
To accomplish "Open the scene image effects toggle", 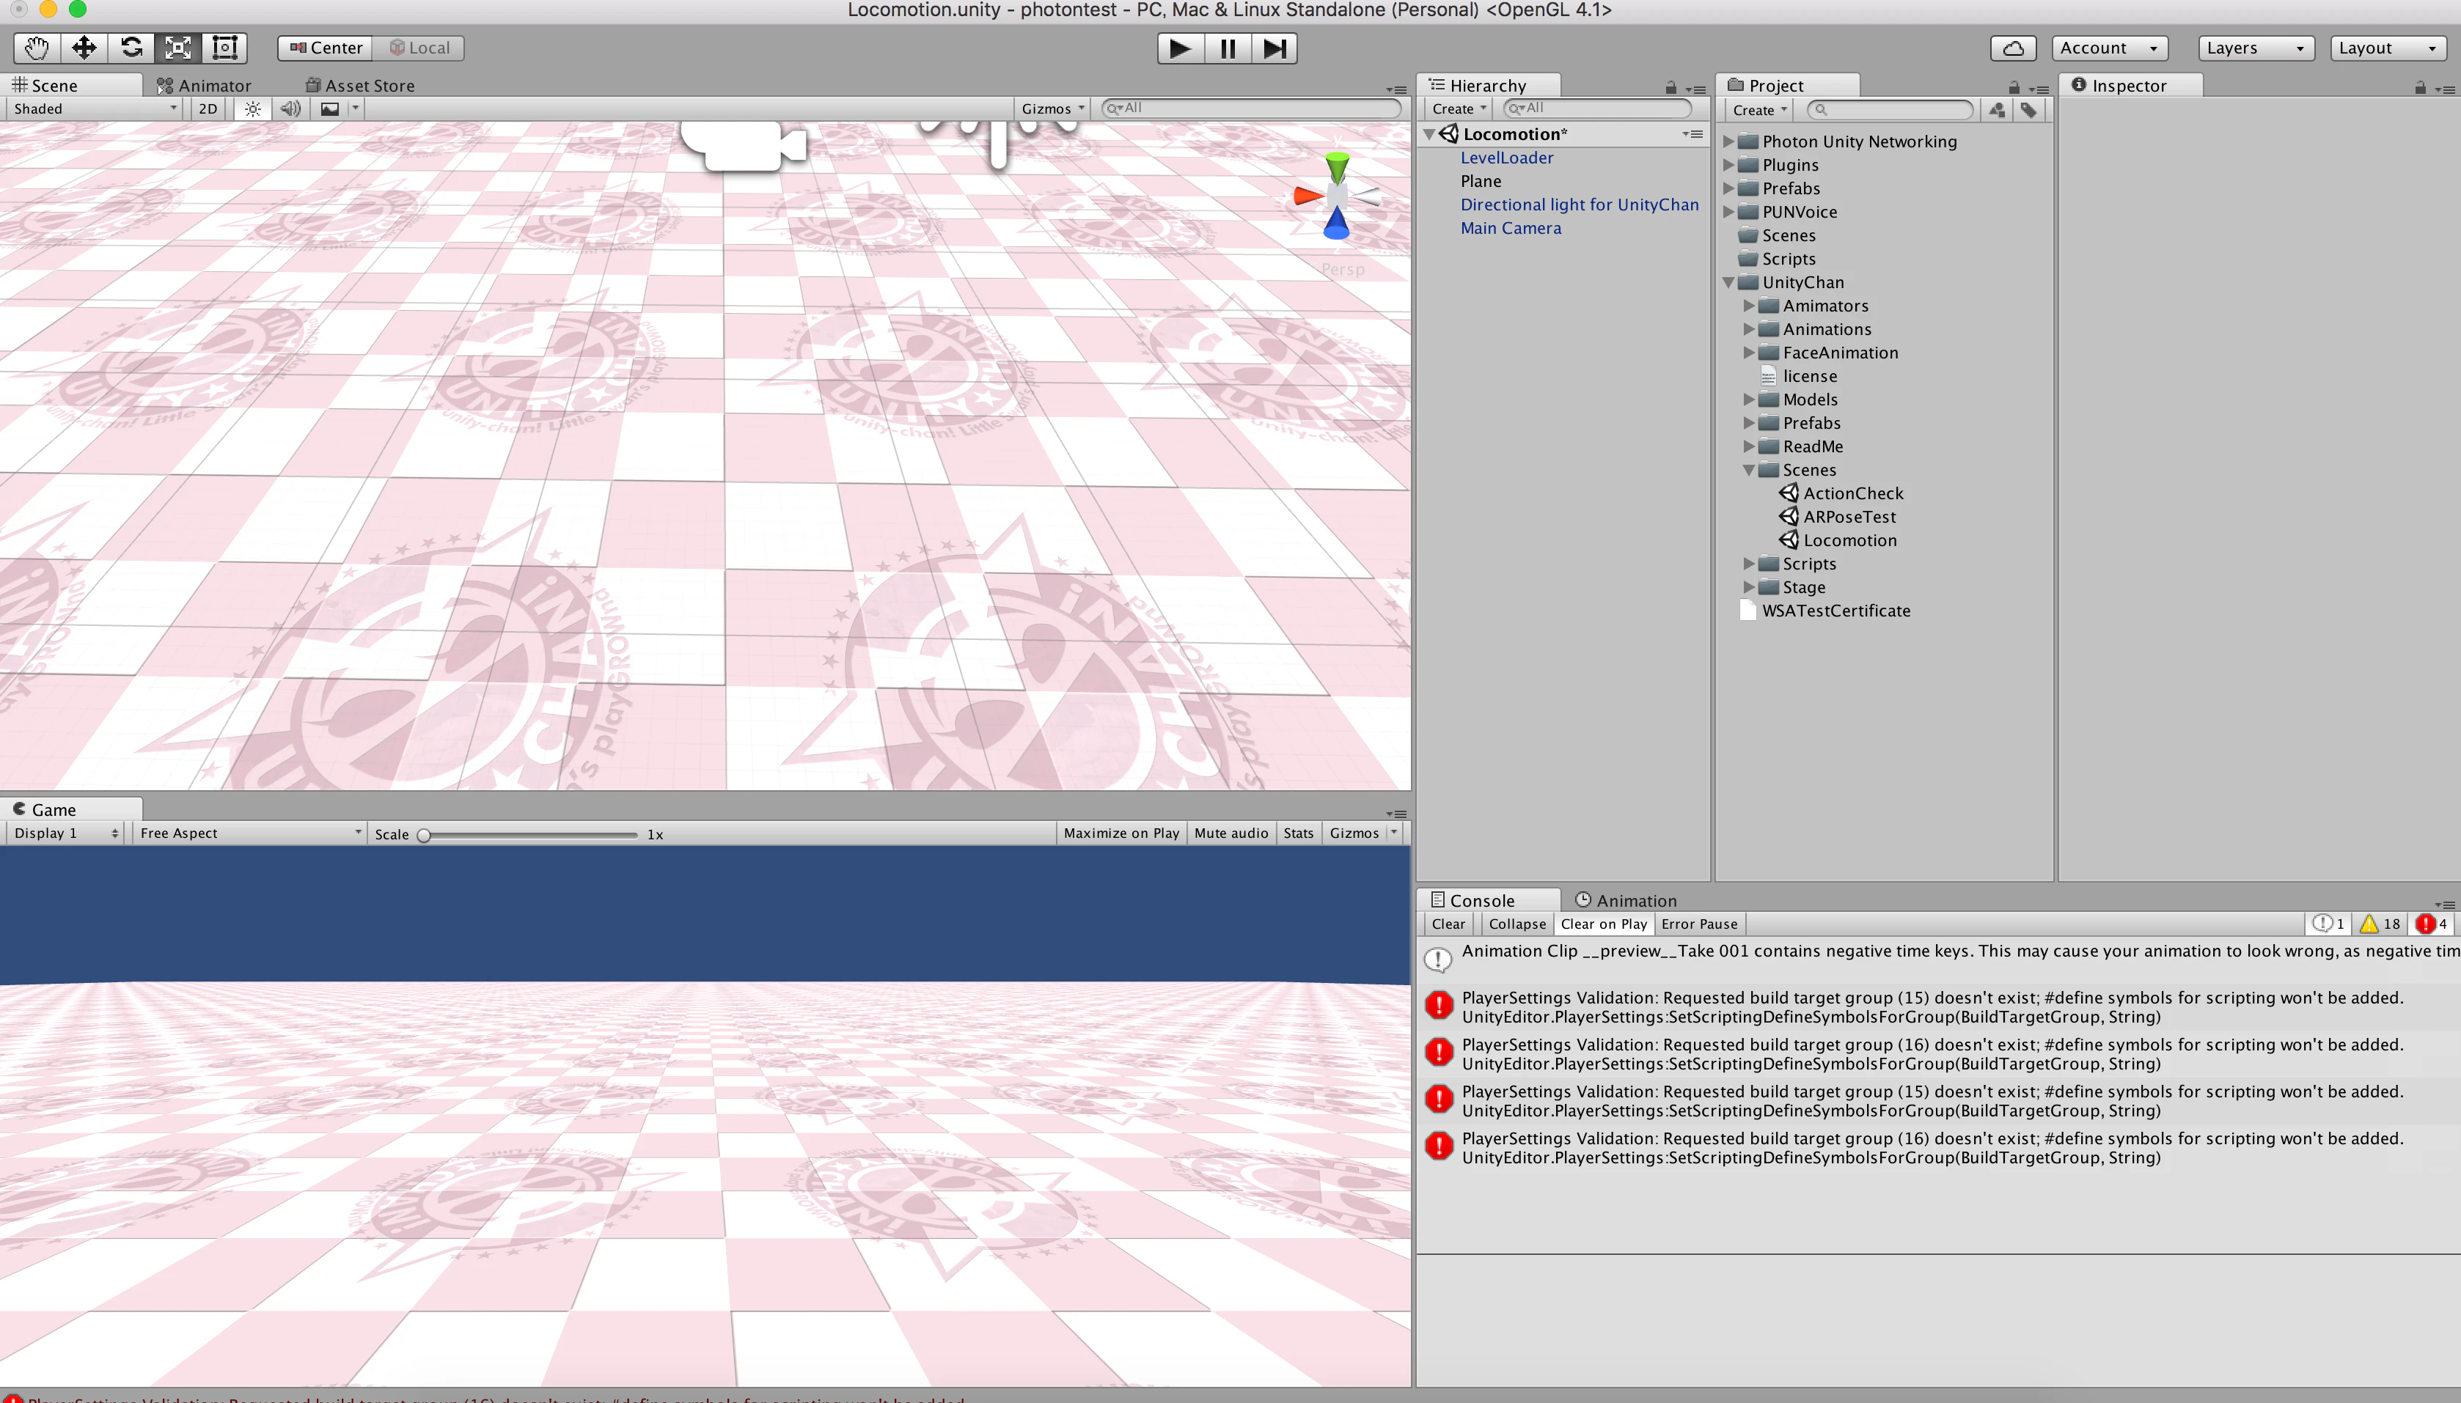I will pos(330,109).
